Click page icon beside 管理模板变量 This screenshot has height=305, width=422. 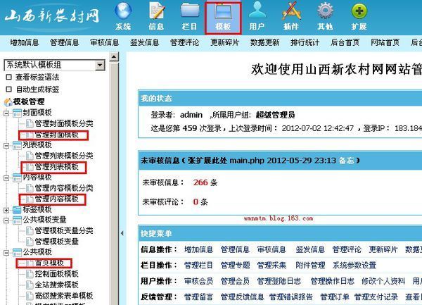pyautogui.click(x=30, y=242)
